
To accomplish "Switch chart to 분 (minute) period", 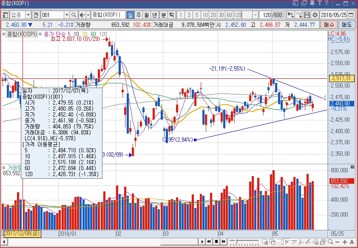I will 163,15.
